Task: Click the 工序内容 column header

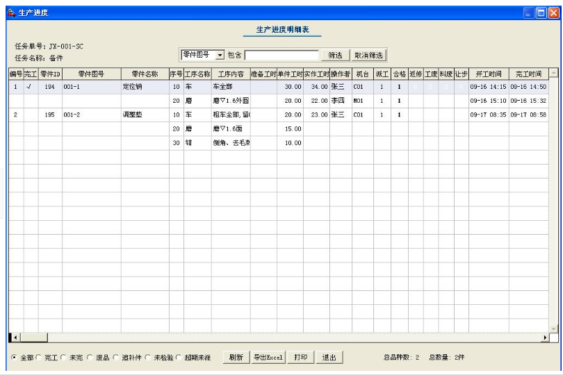Action: [x=231, y=74]
